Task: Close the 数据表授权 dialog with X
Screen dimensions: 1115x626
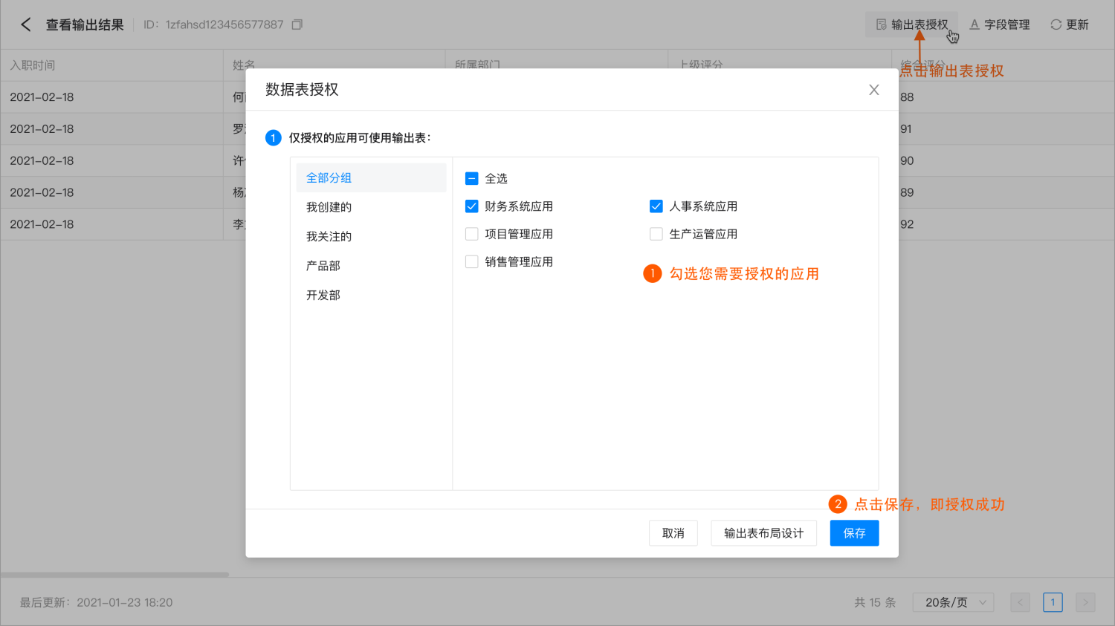Action: 874,90
